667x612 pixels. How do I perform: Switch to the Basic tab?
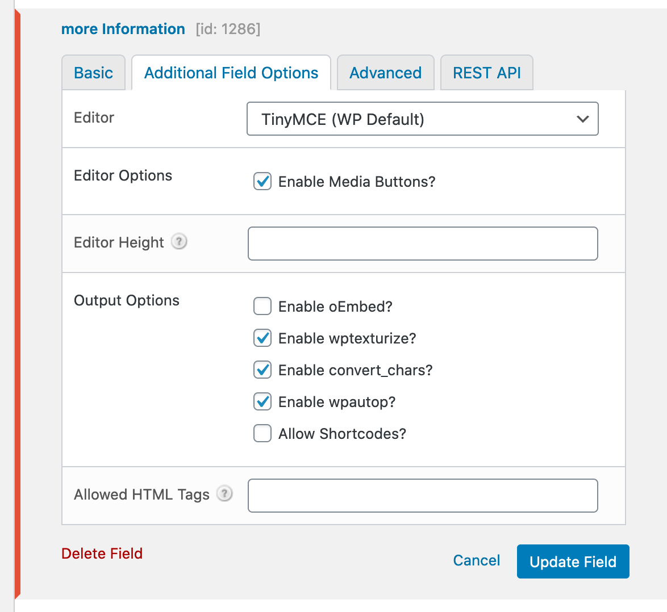tap(94, 73)
